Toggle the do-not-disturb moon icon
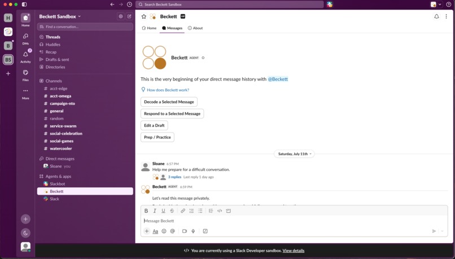 click(25, 233)
